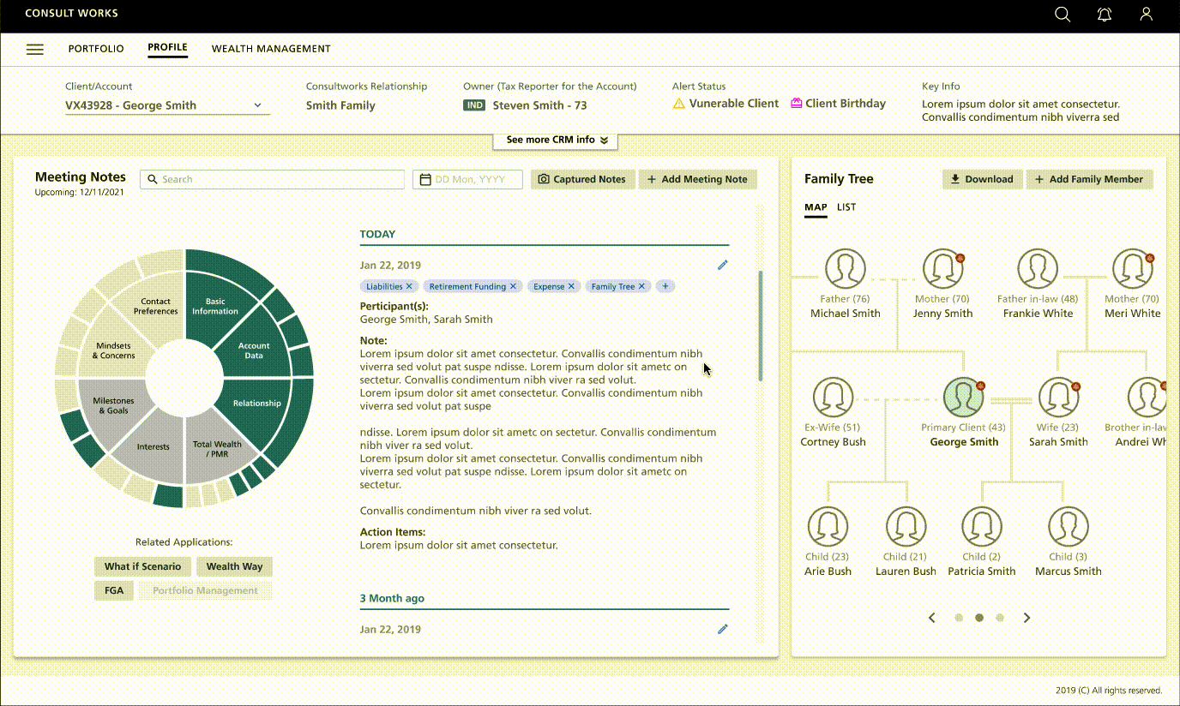Click the Smith Family relationship text
The height and width of the screenshot is (706, 1180).
(x=340, y=105)
